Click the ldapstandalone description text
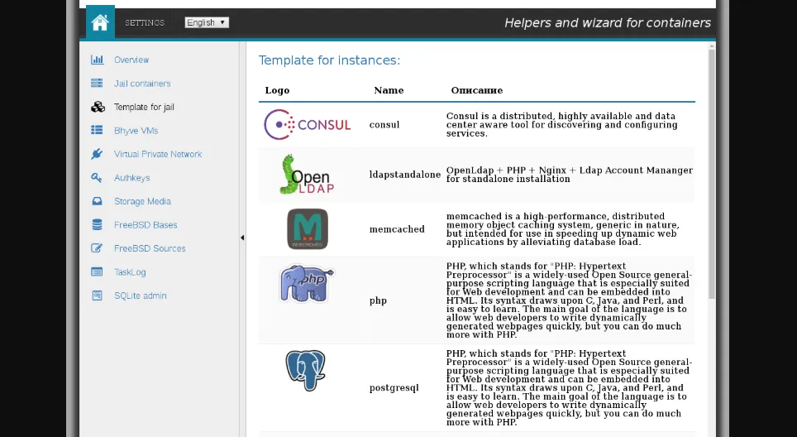The height and width of the screenshot is (437, 797). [570, 175]
